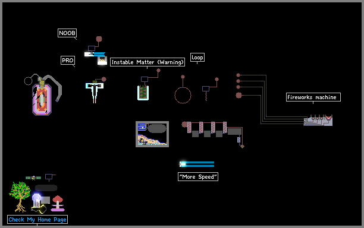Screen dimensions: 364x228
Task: Click the fireworks launcher device
Action: coord(318,121)
